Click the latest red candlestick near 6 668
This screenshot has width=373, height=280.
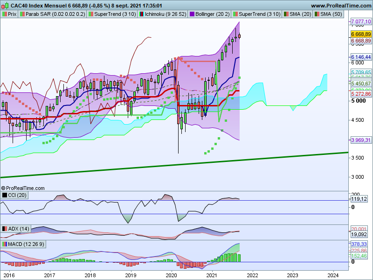239,36
